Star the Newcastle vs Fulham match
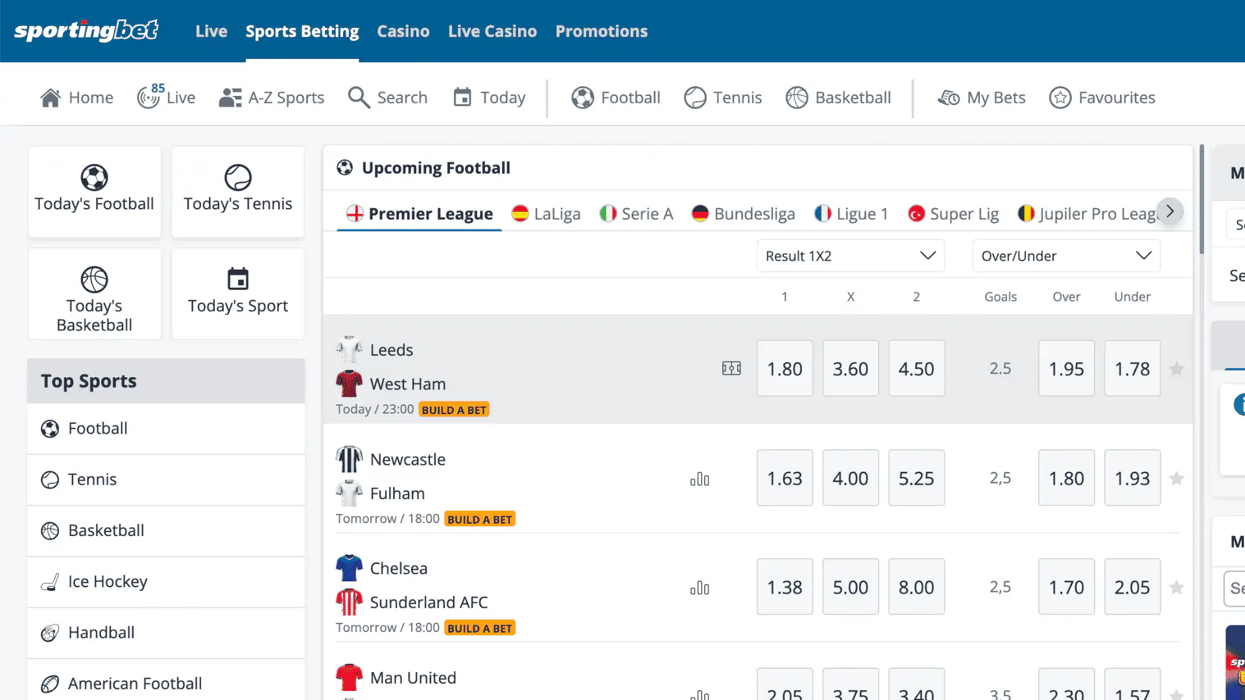This screenshot has height=700, width=1245. tap(1177, 478)
